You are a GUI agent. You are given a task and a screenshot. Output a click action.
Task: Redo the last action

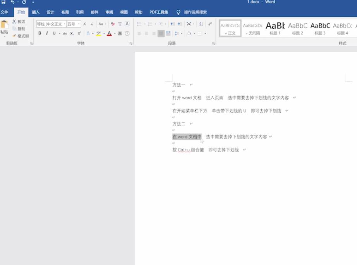point(24,2)
